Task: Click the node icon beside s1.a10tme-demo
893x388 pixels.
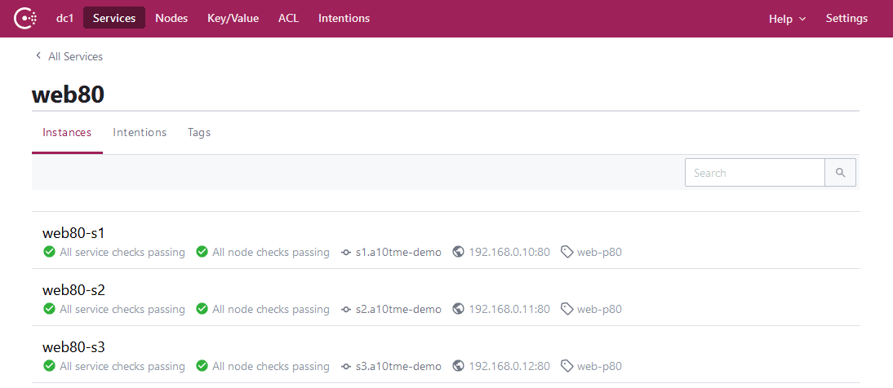Action: click(x=346, y=253)
